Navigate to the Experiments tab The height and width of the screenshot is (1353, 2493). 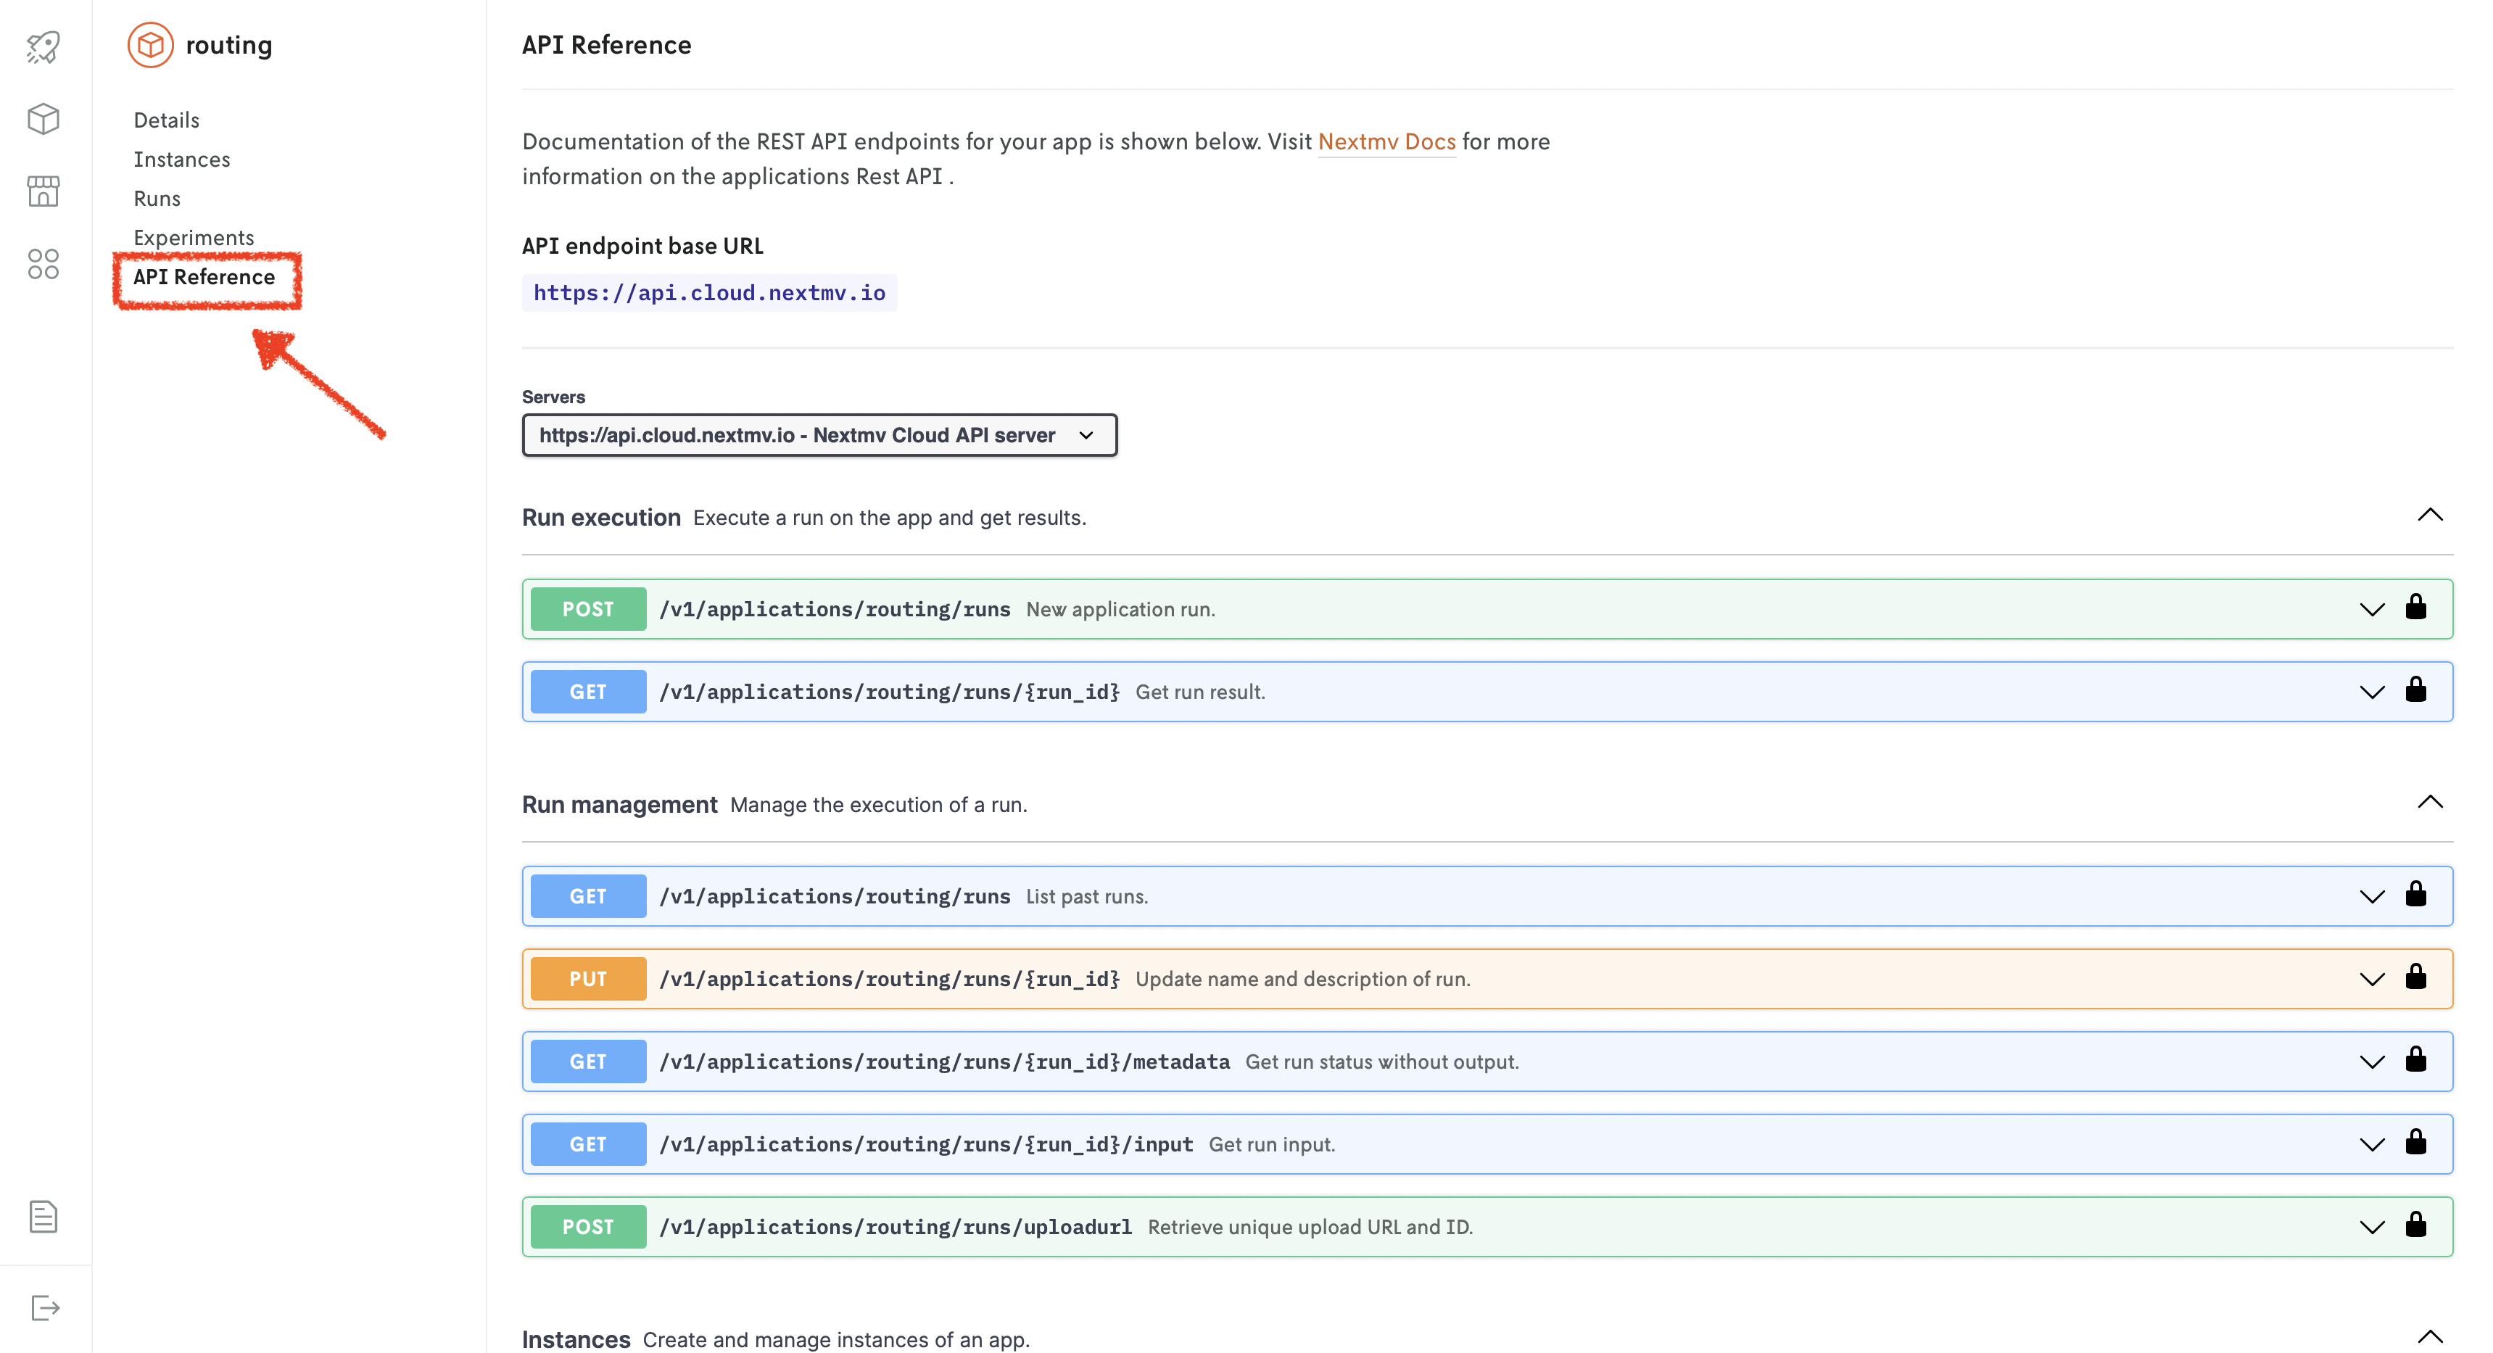(x=194, y=236)
